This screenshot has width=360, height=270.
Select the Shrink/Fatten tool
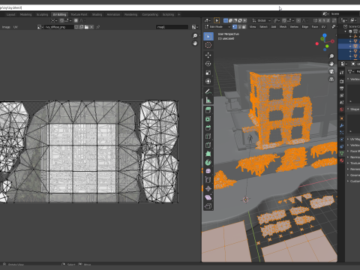[x=208, y=189]
